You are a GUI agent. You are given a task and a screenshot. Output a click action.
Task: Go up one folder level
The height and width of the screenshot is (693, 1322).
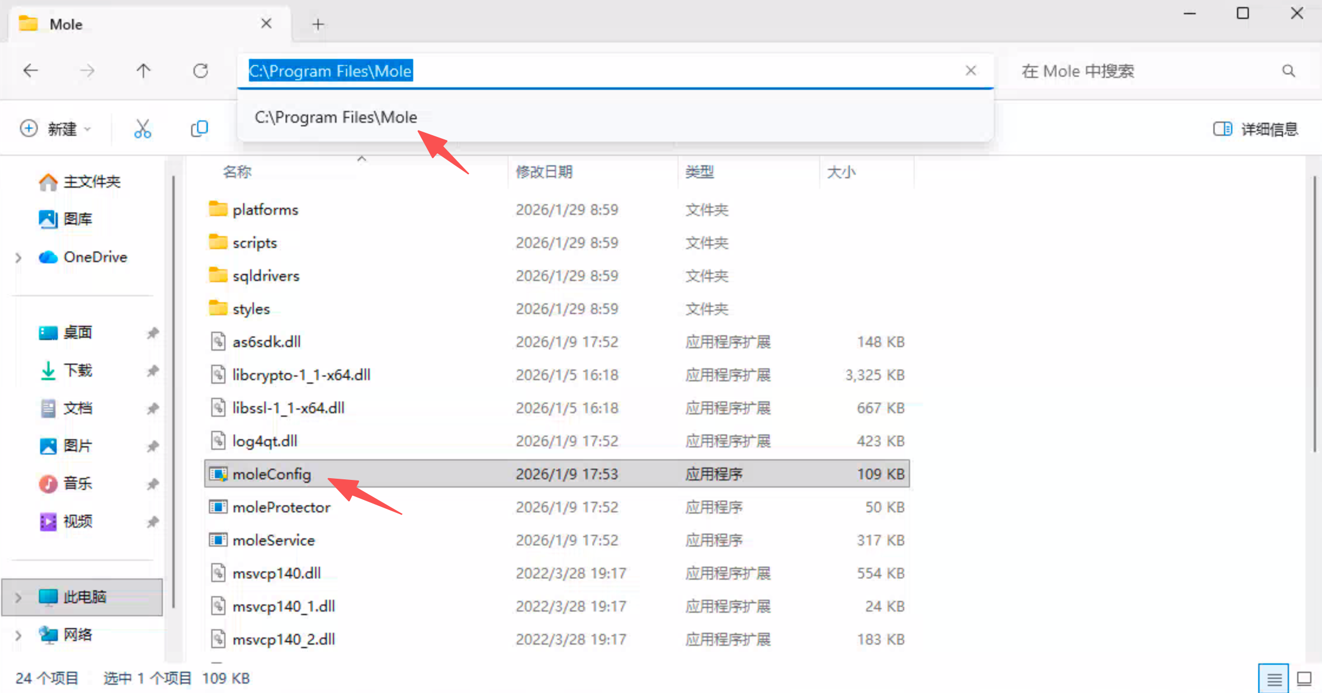click(143, 71)
